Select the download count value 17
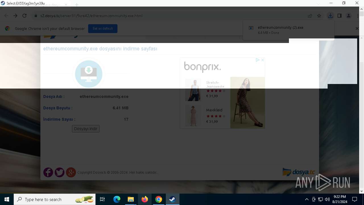This screenshot has width=364, height=205. click(126, 119)
